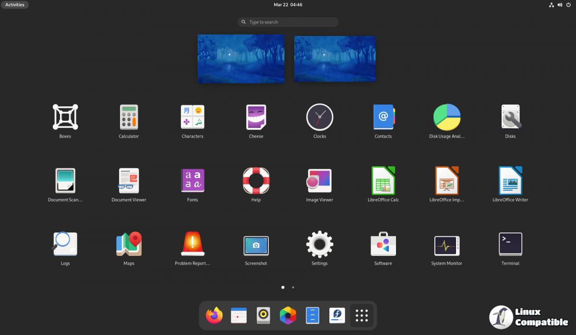Open the Fedora installer dock icon
576x335 pixels.
[x=337, y=315]
